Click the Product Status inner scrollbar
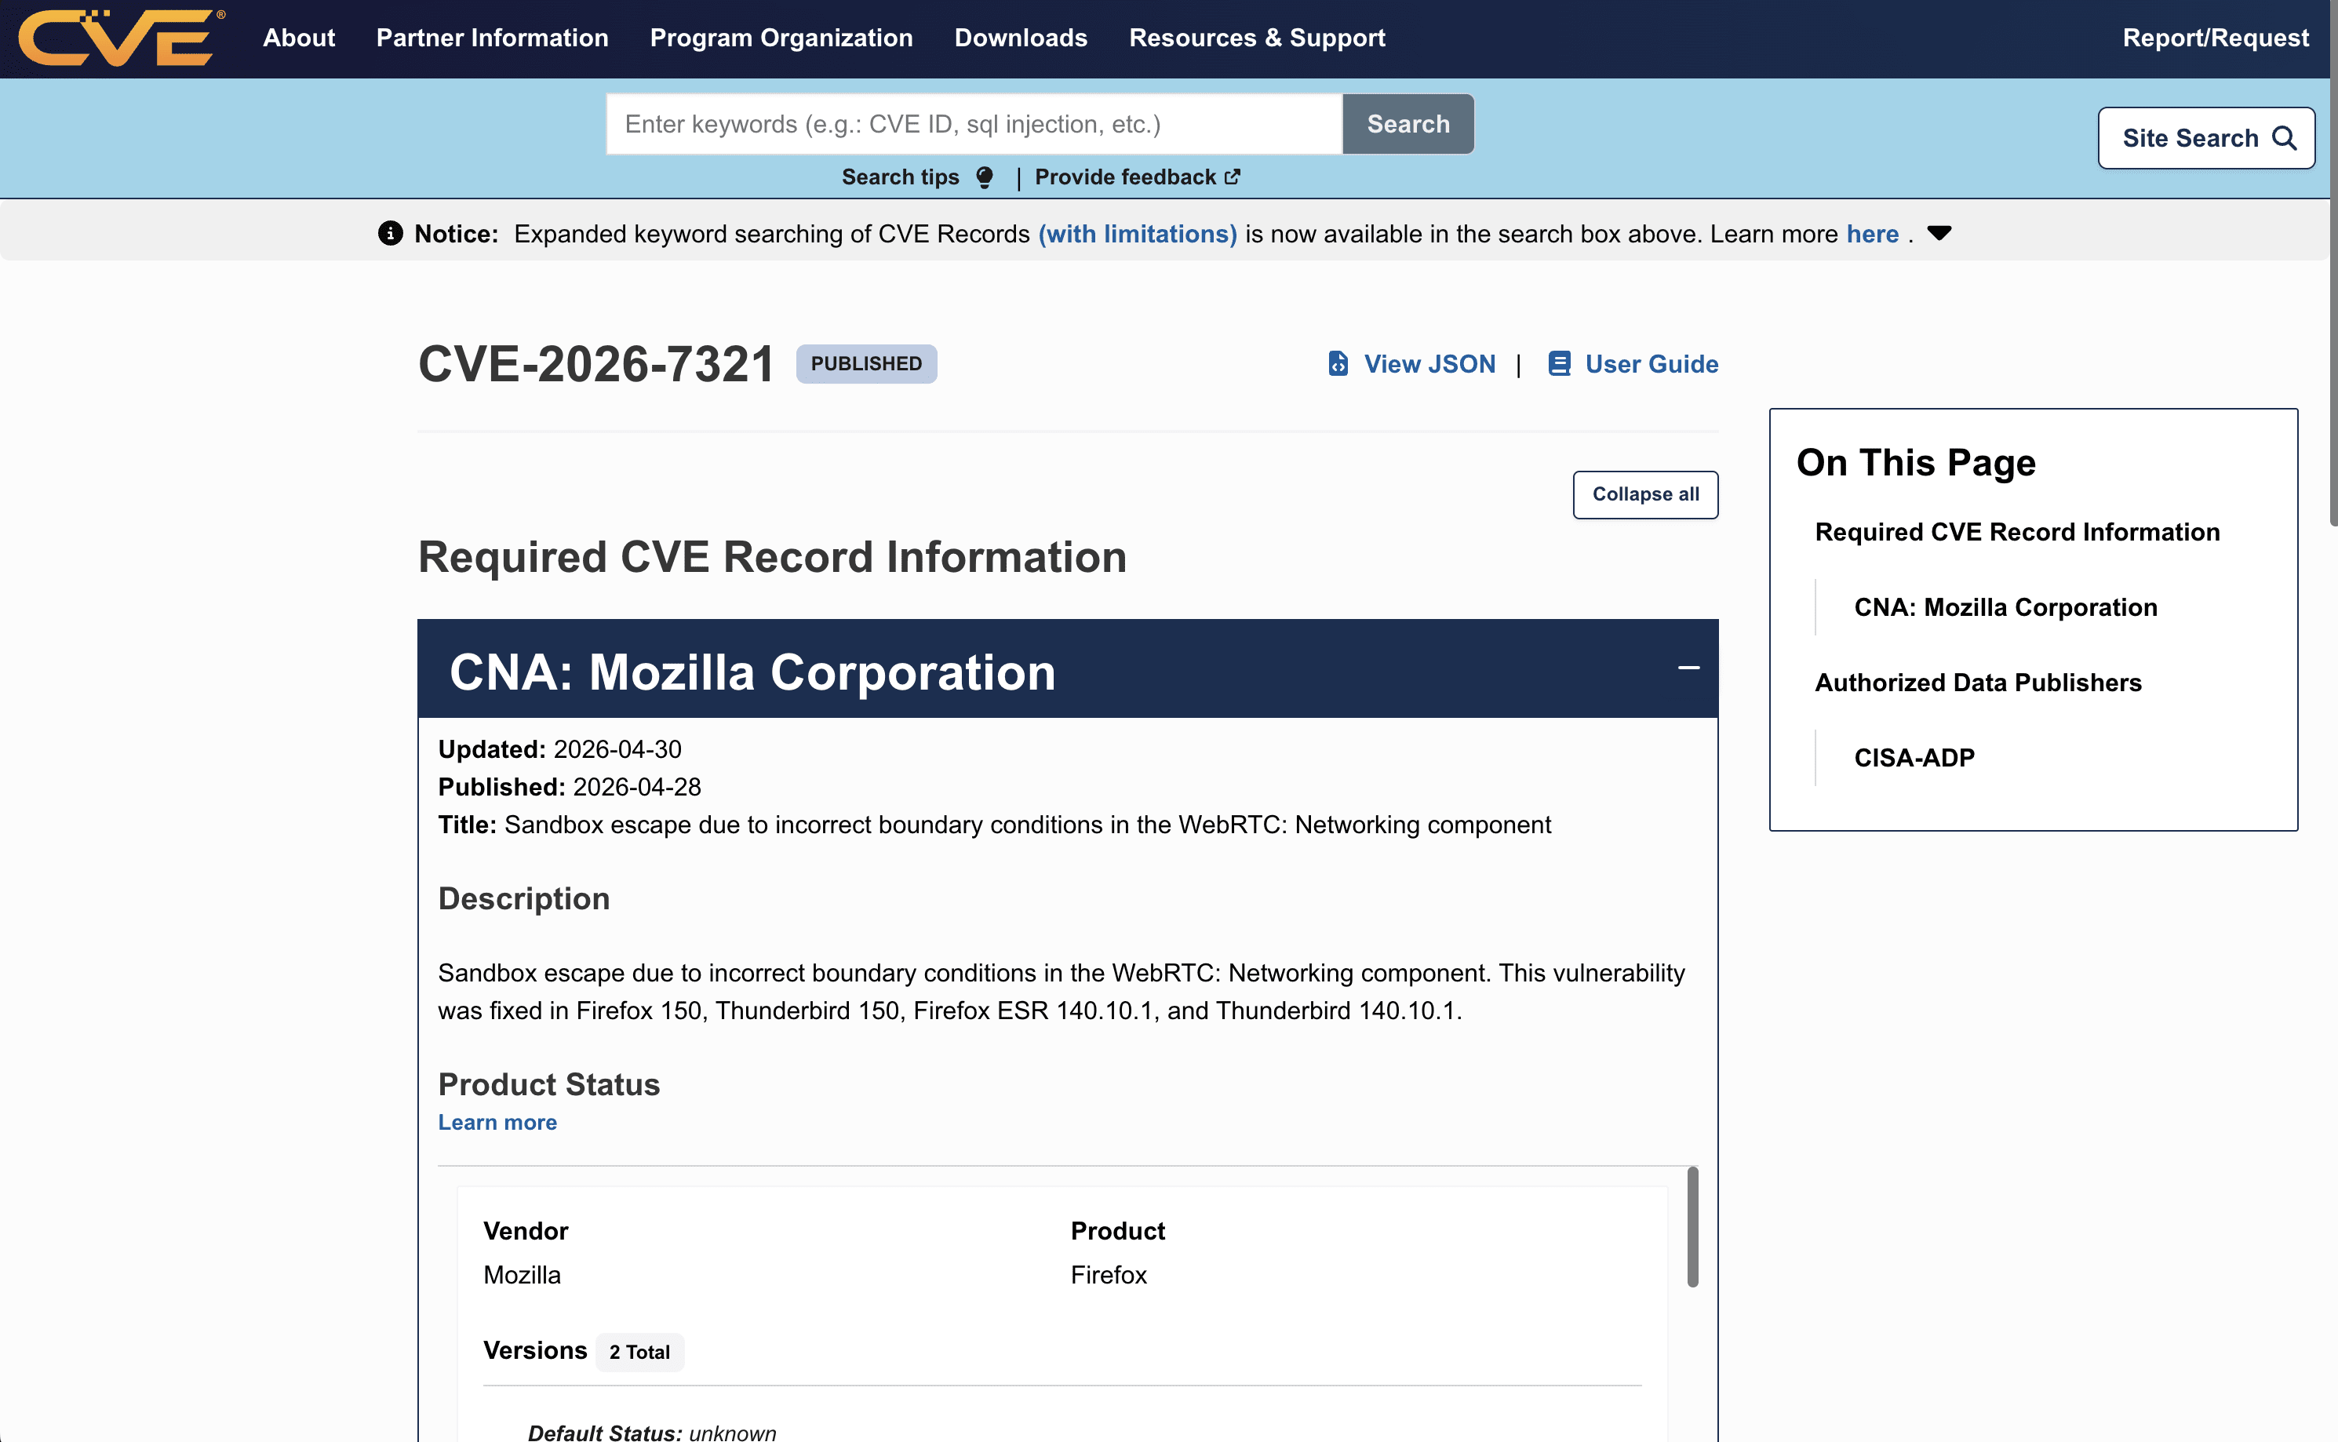Viewport: 2338px width, 1442px height. 1692,1226
